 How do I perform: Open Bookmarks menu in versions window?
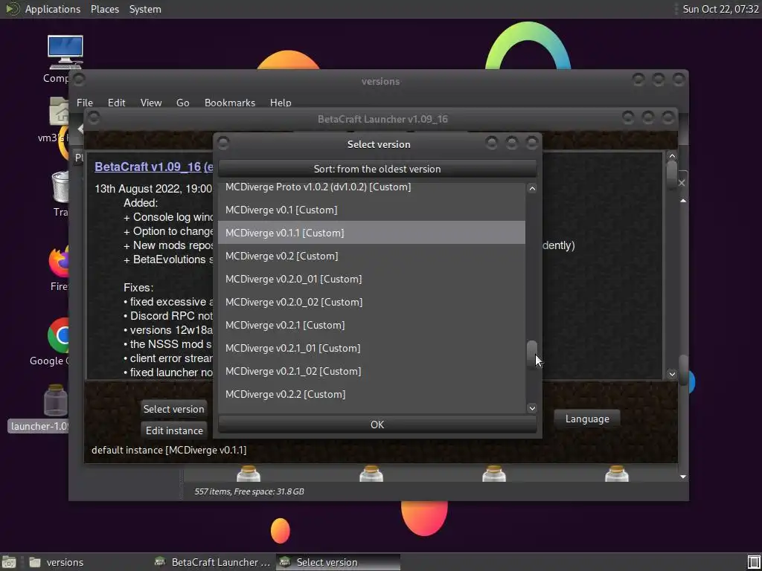(x=229, y=103)
